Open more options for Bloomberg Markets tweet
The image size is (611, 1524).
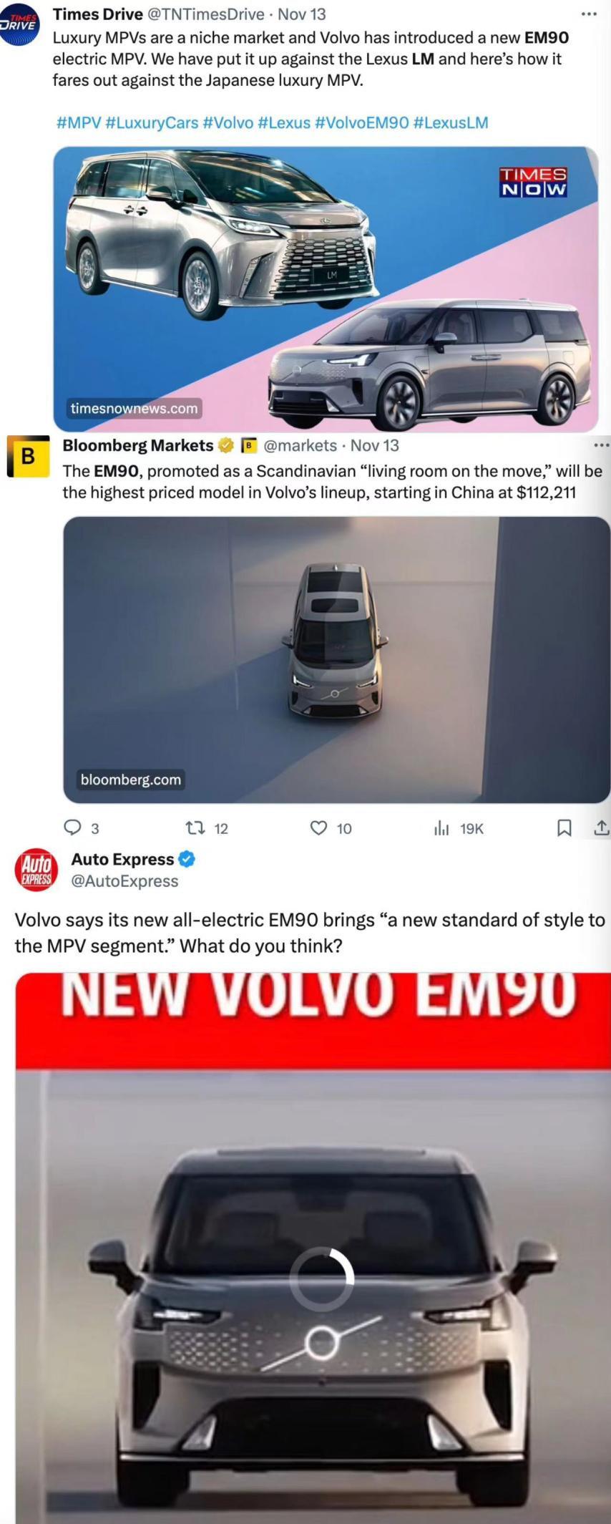pyautogui.click(x=601, y=445)
